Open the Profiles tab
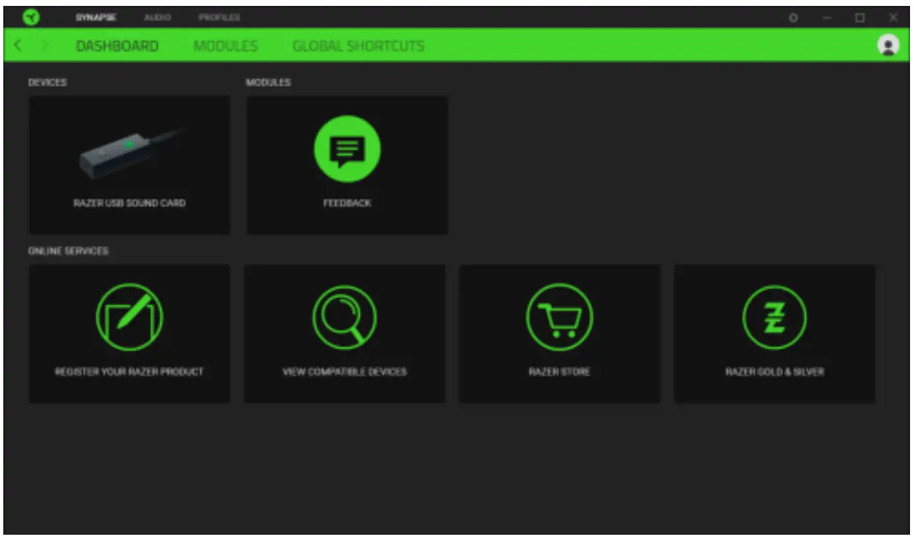 click(x=219, y=17)
